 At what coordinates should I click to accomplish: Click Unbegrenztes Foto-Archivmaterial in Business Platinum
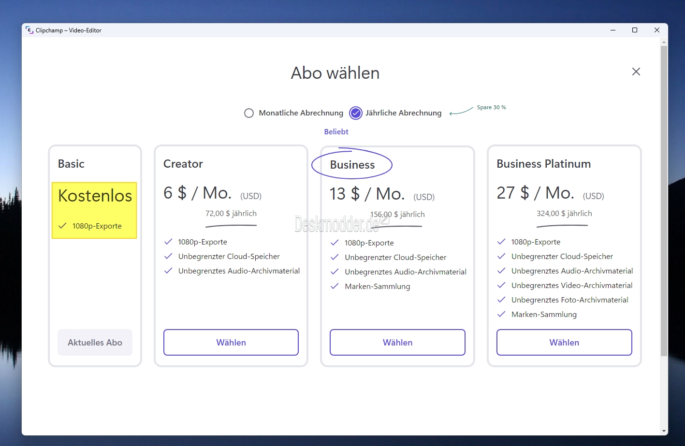[570, 300]
